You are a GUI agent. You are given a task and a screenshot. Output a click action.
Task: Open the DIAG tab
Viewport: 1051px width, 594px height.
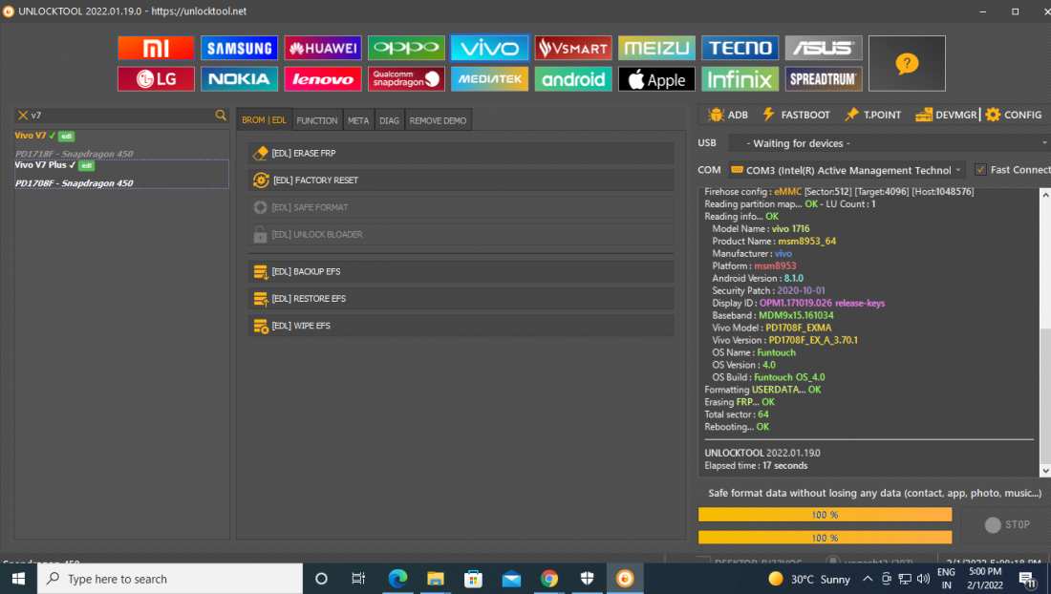click(390, 120)
